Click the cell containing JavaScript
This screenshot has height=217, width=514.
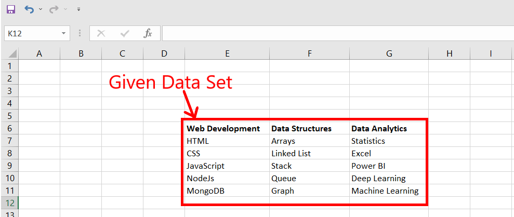206,166
